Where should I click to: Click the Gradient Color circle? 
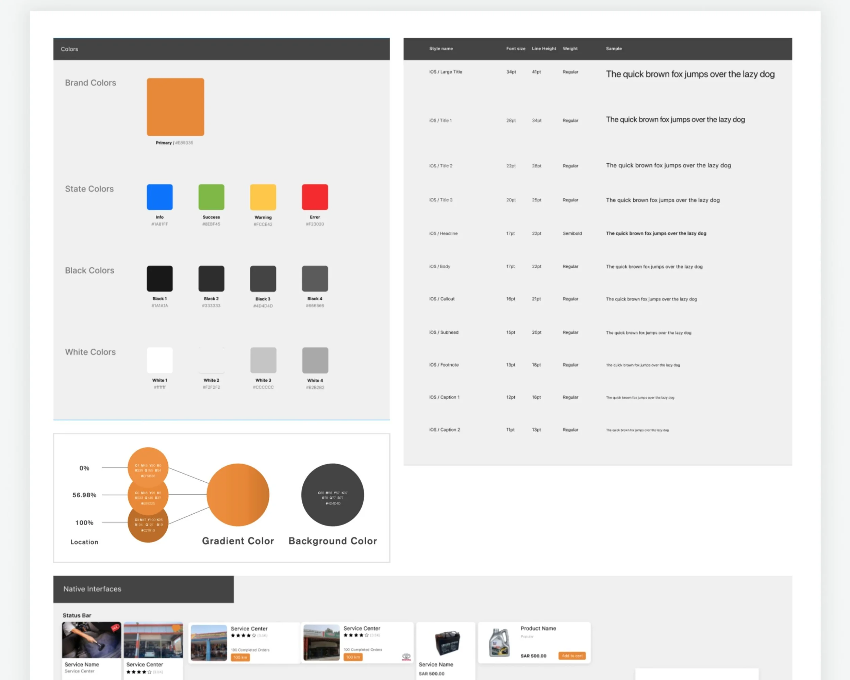(x=238, y=495)
